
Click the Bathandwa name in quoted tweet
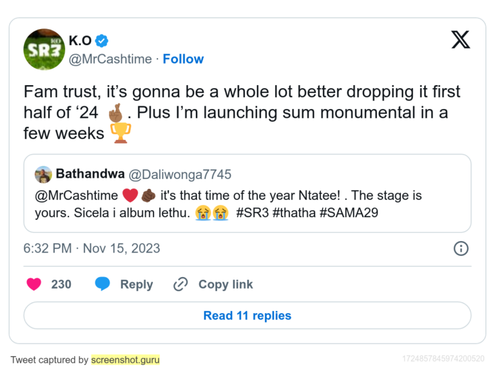pos(90,174)
